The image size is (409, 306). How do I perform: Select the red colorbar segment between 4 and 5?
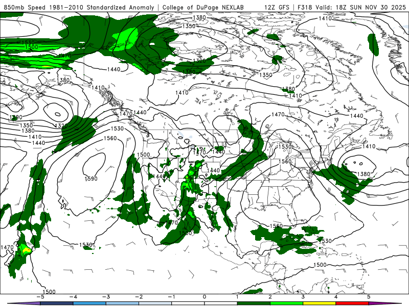(352, 303)
